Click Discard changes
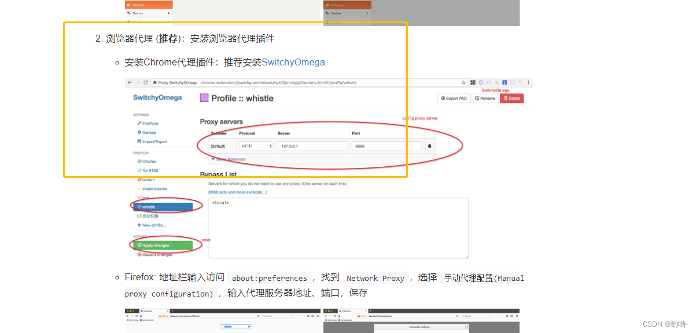696x333 pixels. 154,255
